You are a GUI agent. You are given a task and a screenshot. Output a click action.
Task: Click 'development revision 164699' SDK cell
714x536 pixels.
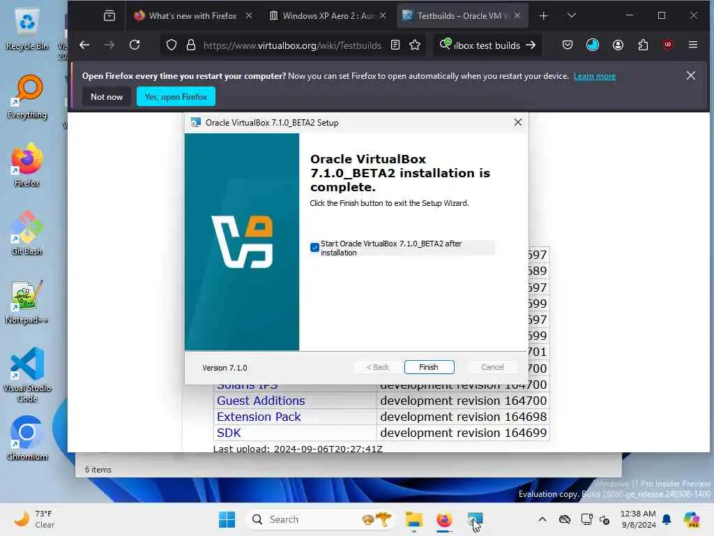pos(463,433)
